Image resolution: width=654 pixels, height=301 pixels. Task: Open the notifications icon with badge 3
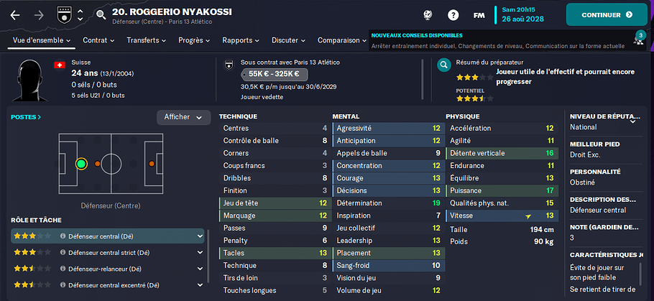(639, 40)
